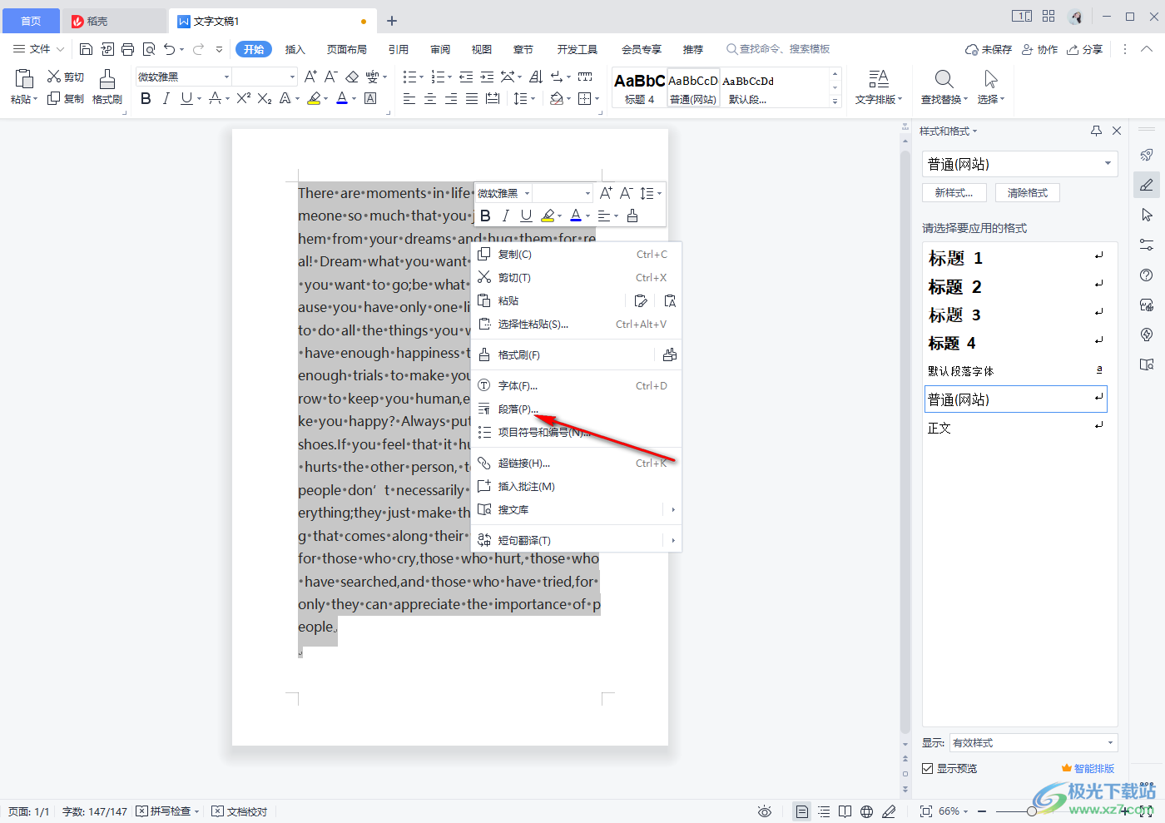Toggle the styles pencil icon in right sidebar
Viewport: 1165px width, 823px height.
[1147, 185]
